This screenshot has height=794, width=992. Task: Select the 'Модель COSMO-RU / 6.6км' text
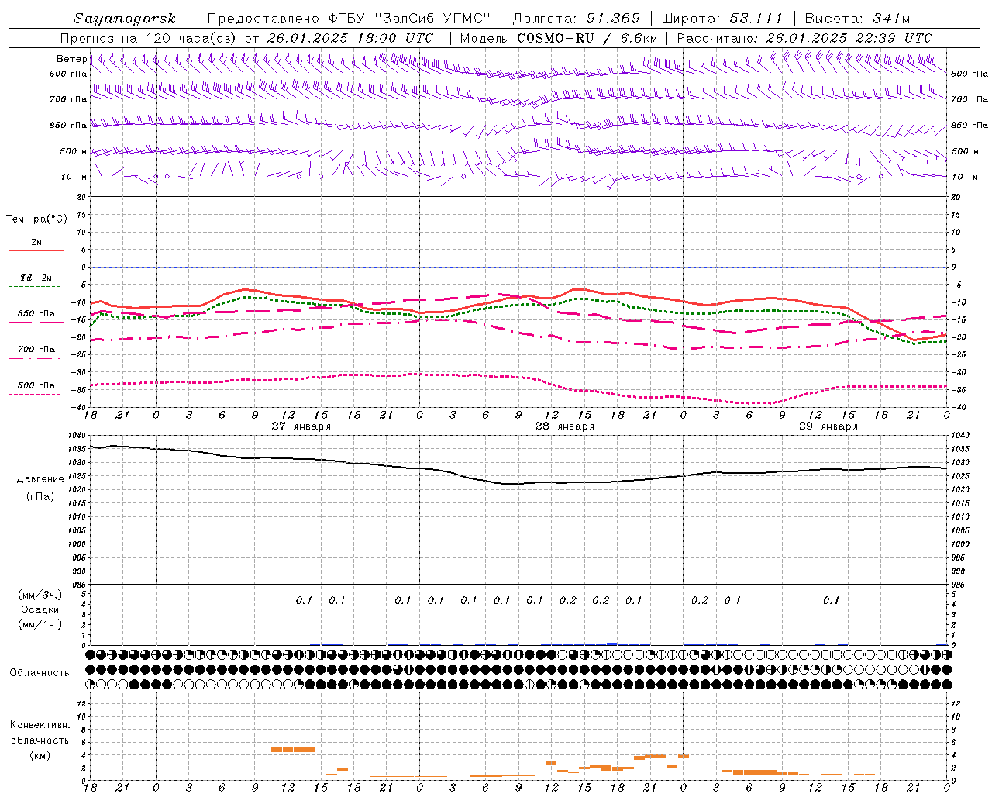[559, 38]
